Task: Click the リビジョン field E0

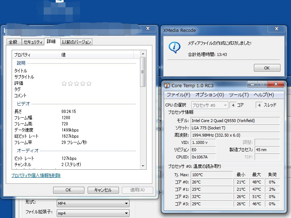Action: pyautogui.click(x=203, y=150)
